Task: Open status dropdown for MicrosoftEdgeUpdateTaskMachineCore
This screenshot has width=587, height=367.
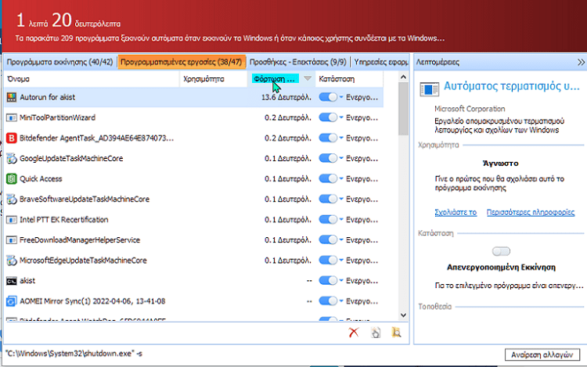Action: coord(341,261)
